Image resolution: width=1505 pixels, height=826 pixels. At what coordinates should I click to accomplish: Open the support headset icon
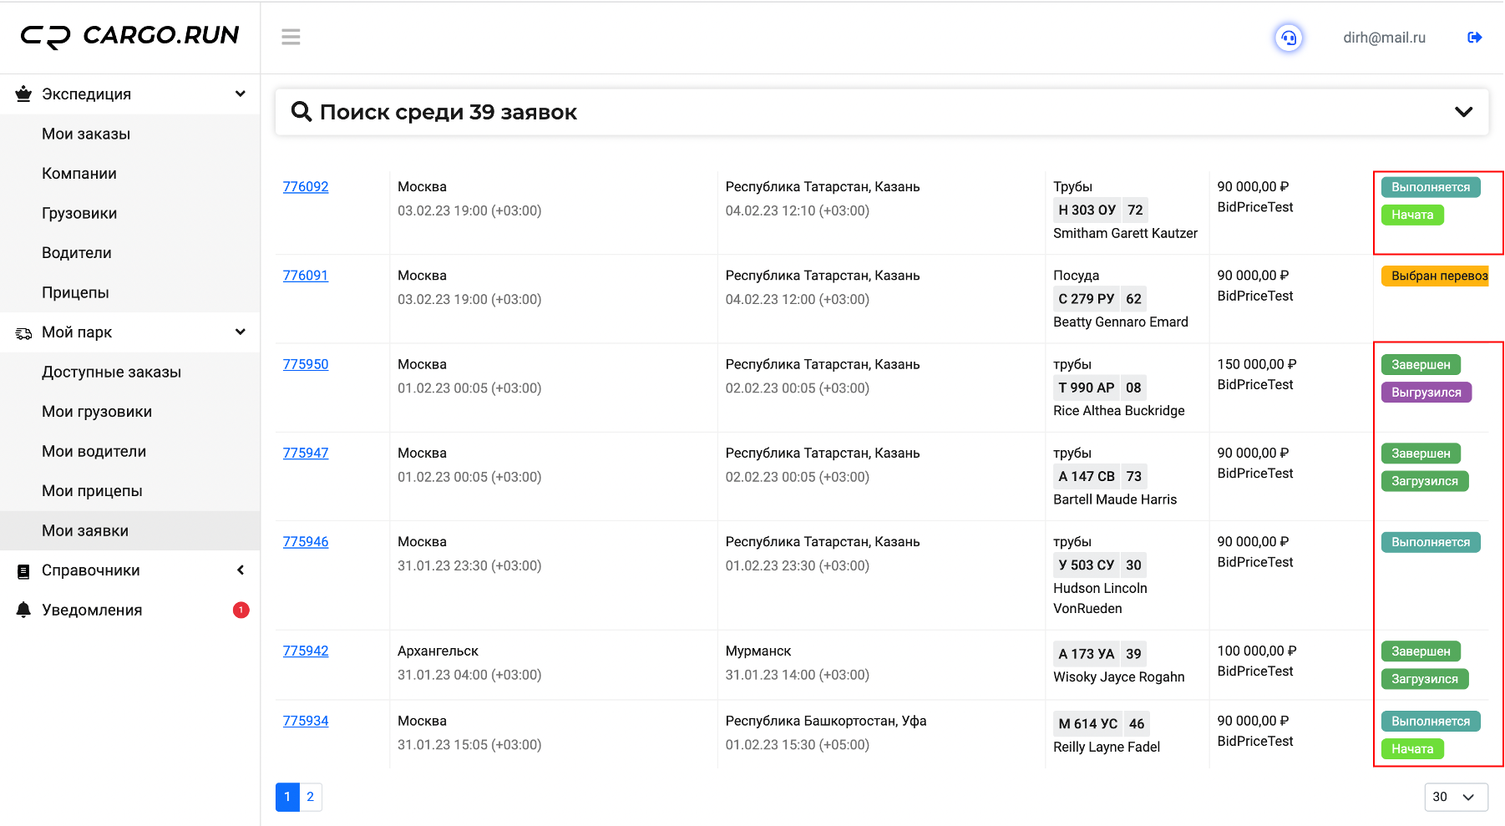tap(1289, 38)
